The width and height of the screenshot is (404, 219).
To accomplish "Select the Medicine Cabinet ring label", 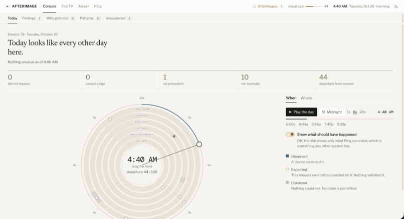I will pos(142,134).
